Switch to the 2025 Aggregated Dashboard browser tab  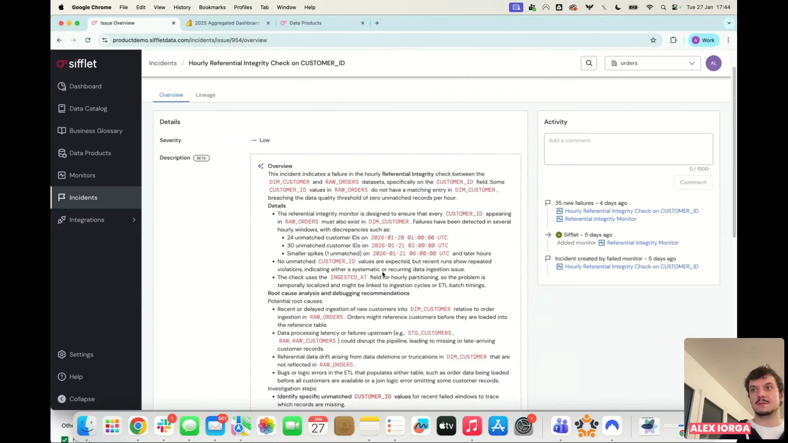click(x=227, y=23)
